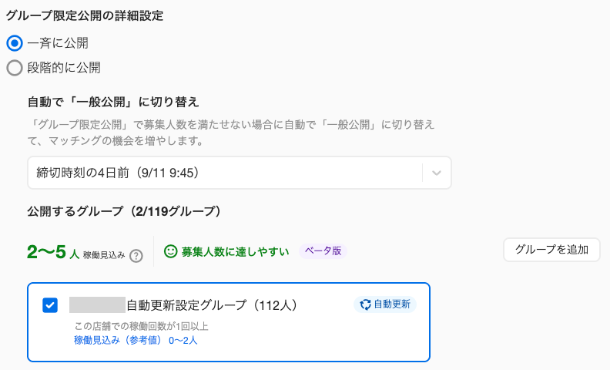Click この店舗での稼働回数が1回以上 description
Image resolution: width=610 pixels, height=370 pixels.
[141, 326]
